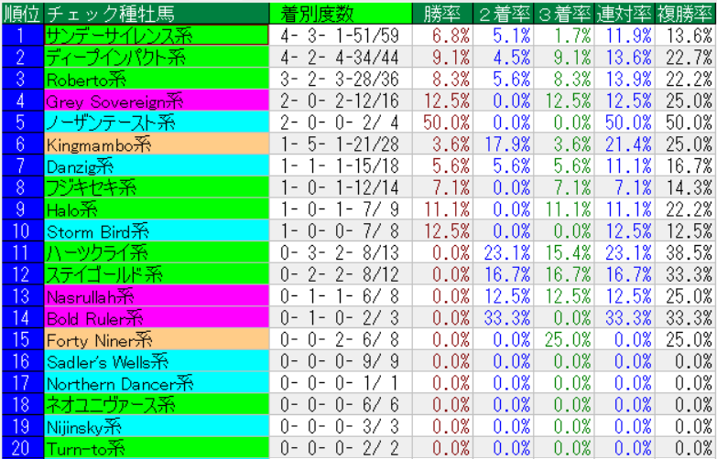The height and width of the screenshot is (459, 717).
Task: Click the 13.9% quinella rate of Roberto系
Action: (x=625, y=79)
